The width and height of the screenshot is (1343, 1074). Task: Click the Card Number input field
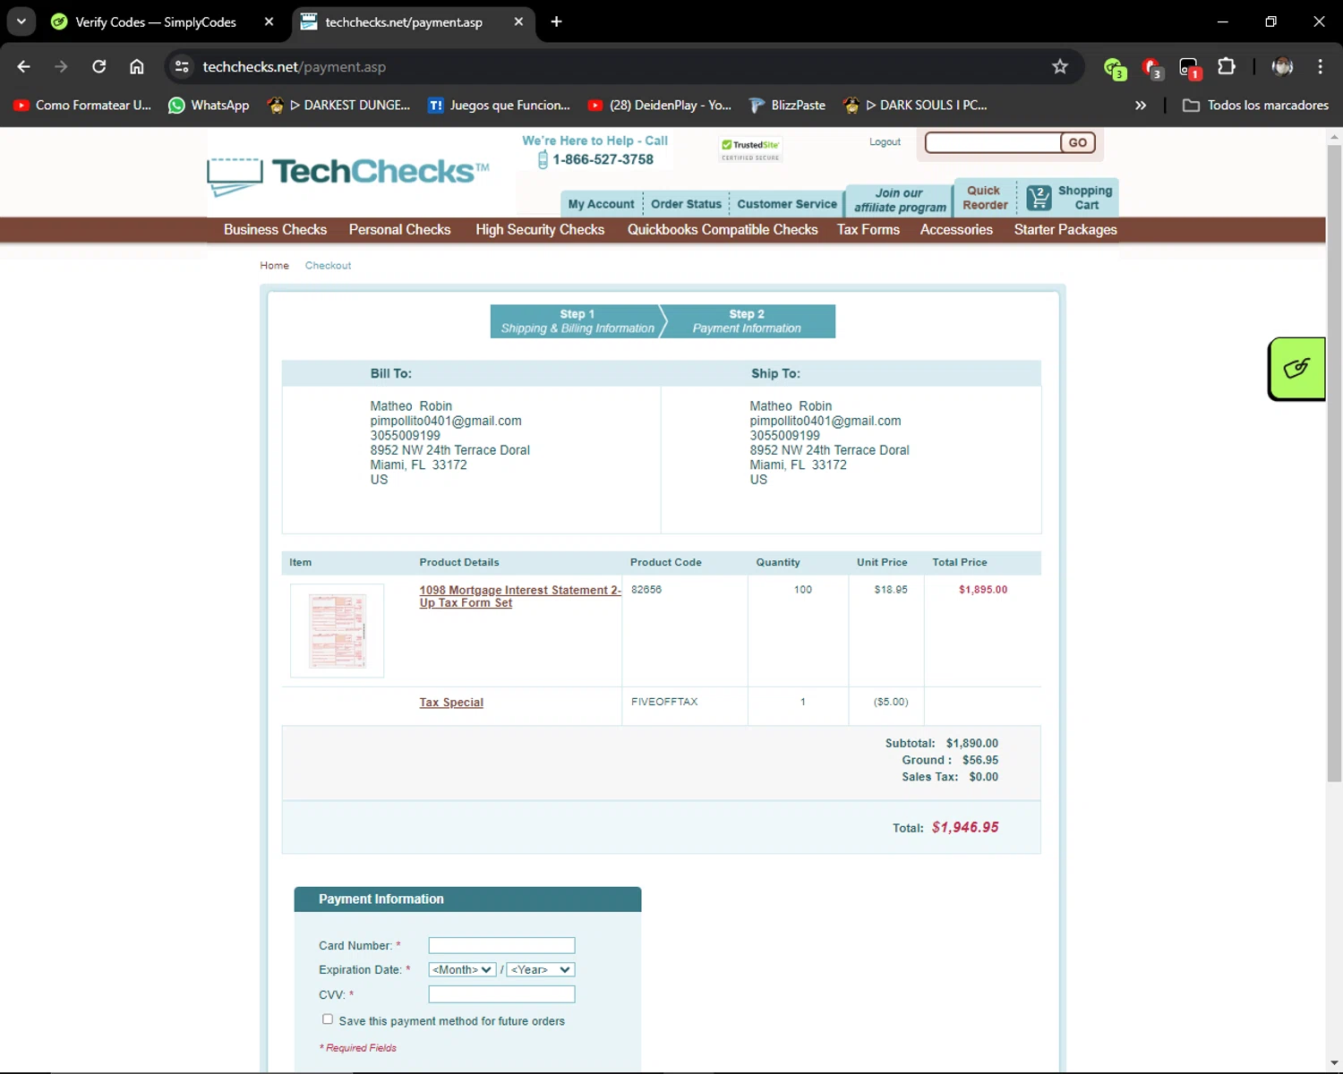(501, 945)
